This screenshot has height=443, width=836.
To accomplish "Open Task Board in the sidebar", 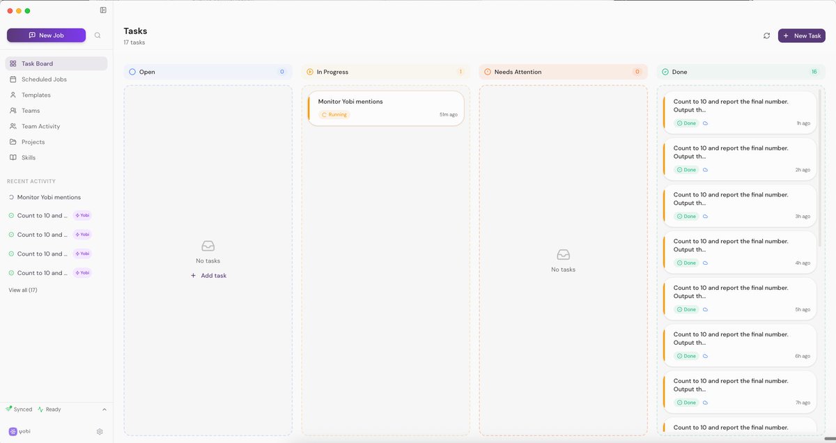I will coord(56,63).
